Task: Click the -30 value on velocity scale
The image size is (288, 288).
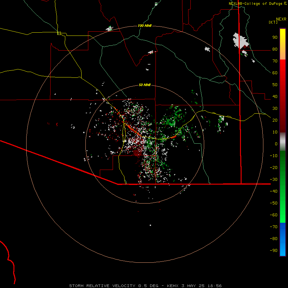Action: [274, 180]
